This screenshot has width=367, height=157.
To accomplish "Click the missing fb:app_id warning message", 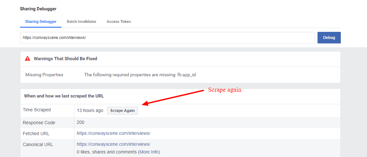I will click(x=140, y=75).
